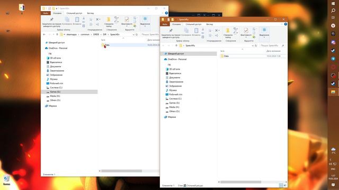Open taskbar Search
The image size is (339, 190).
click(x=333, y=11)
